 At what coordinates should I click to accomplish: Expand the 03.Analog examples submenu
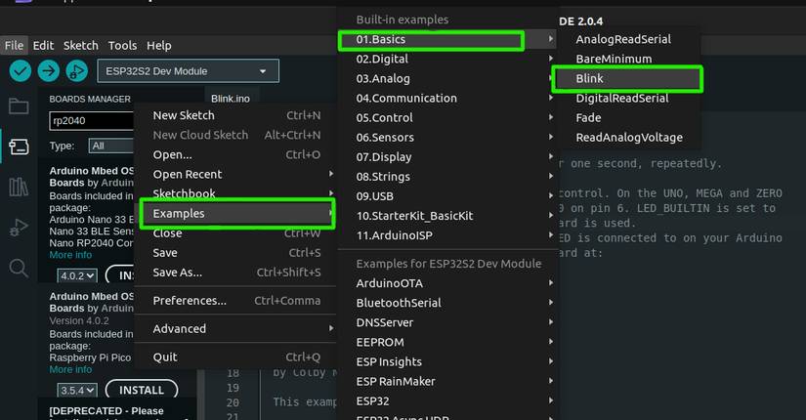[447, 79]
